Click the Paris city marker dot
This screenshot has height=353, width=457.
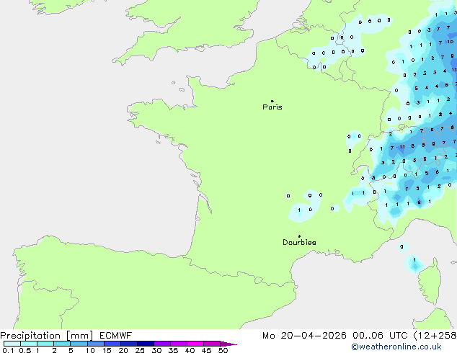tap(272, 102)
